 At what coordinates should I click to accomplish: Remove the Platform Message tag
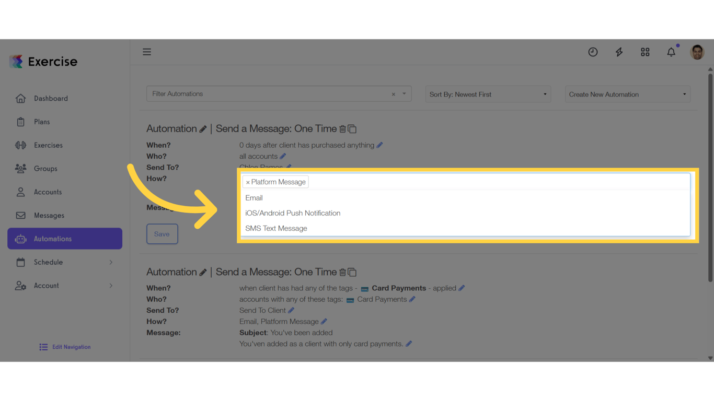click(248, 182)
